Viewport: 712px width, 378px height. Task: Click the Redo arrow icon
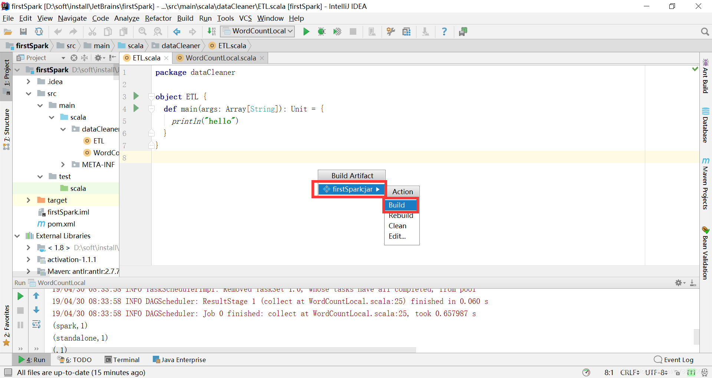pyautogui.click(x=73, y=32)
